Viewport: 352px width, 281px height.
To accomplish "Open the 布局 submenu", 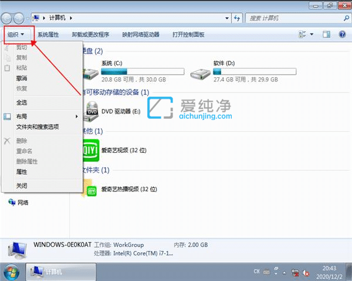I will pos(42,116).
